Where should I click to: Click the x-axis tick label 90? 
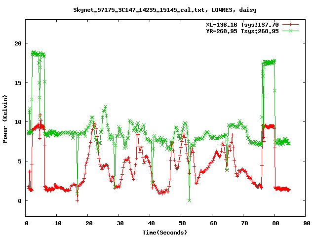307,223
